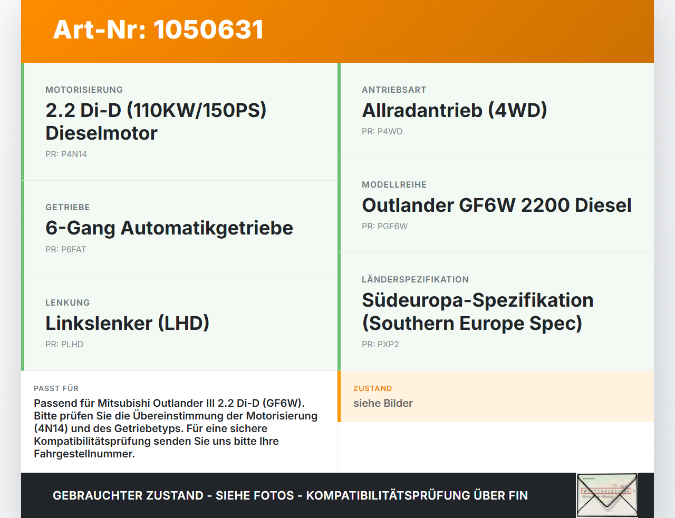Click the envelope VIN image icon

click(x=607, y=495)
